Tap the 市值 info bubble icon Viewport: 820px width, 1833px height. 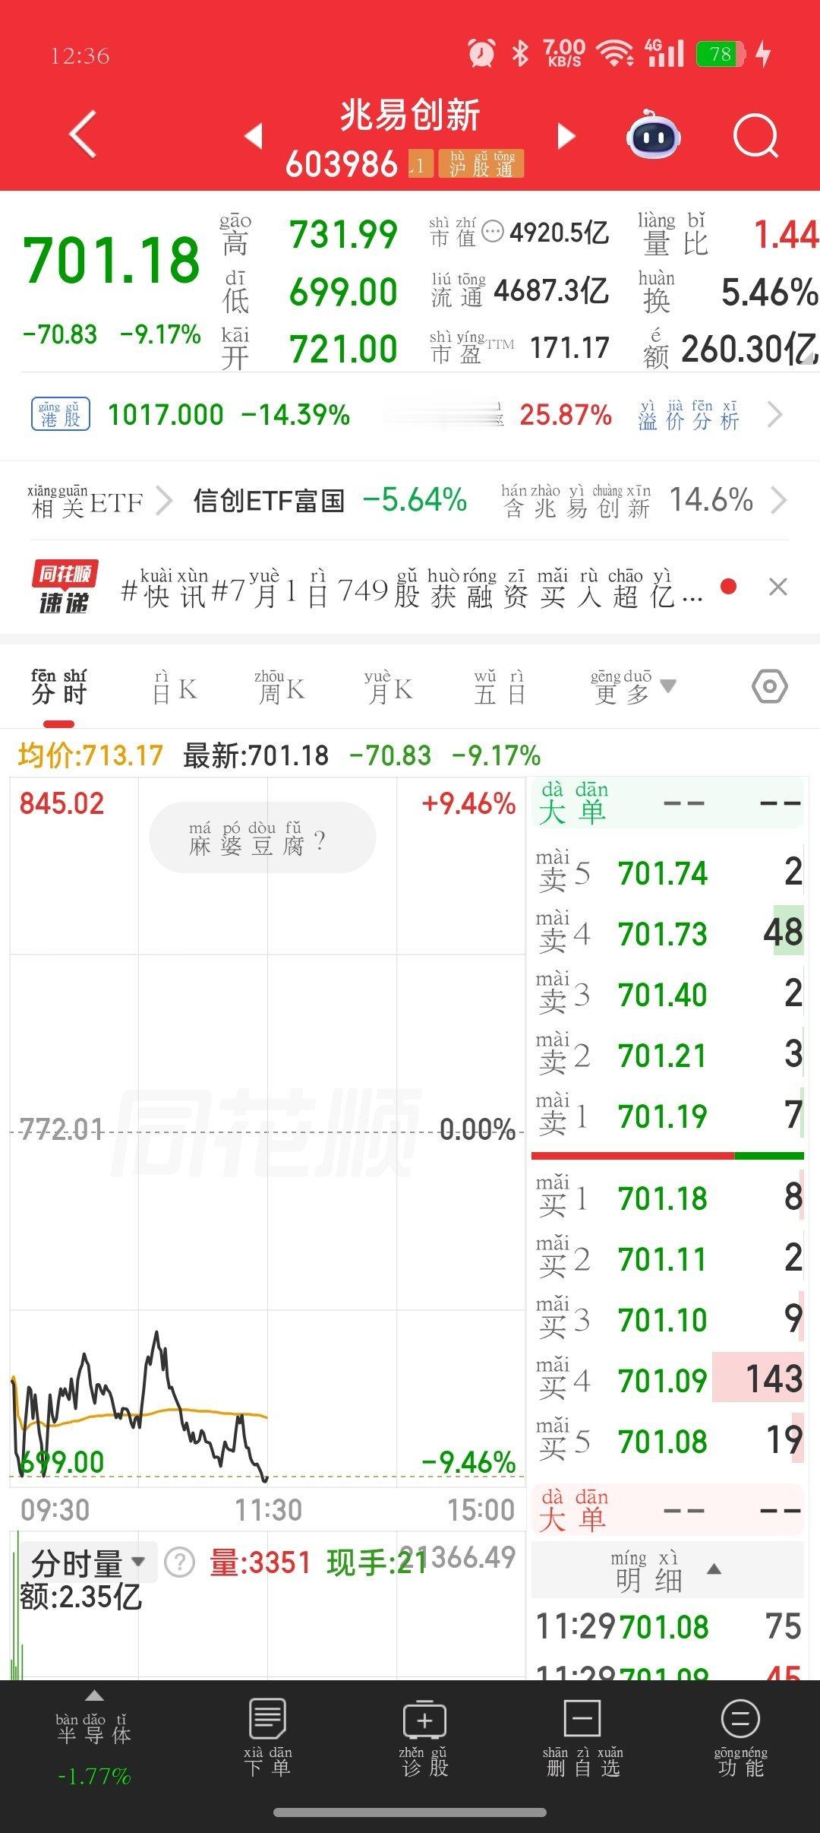click(x=493, y=232)
